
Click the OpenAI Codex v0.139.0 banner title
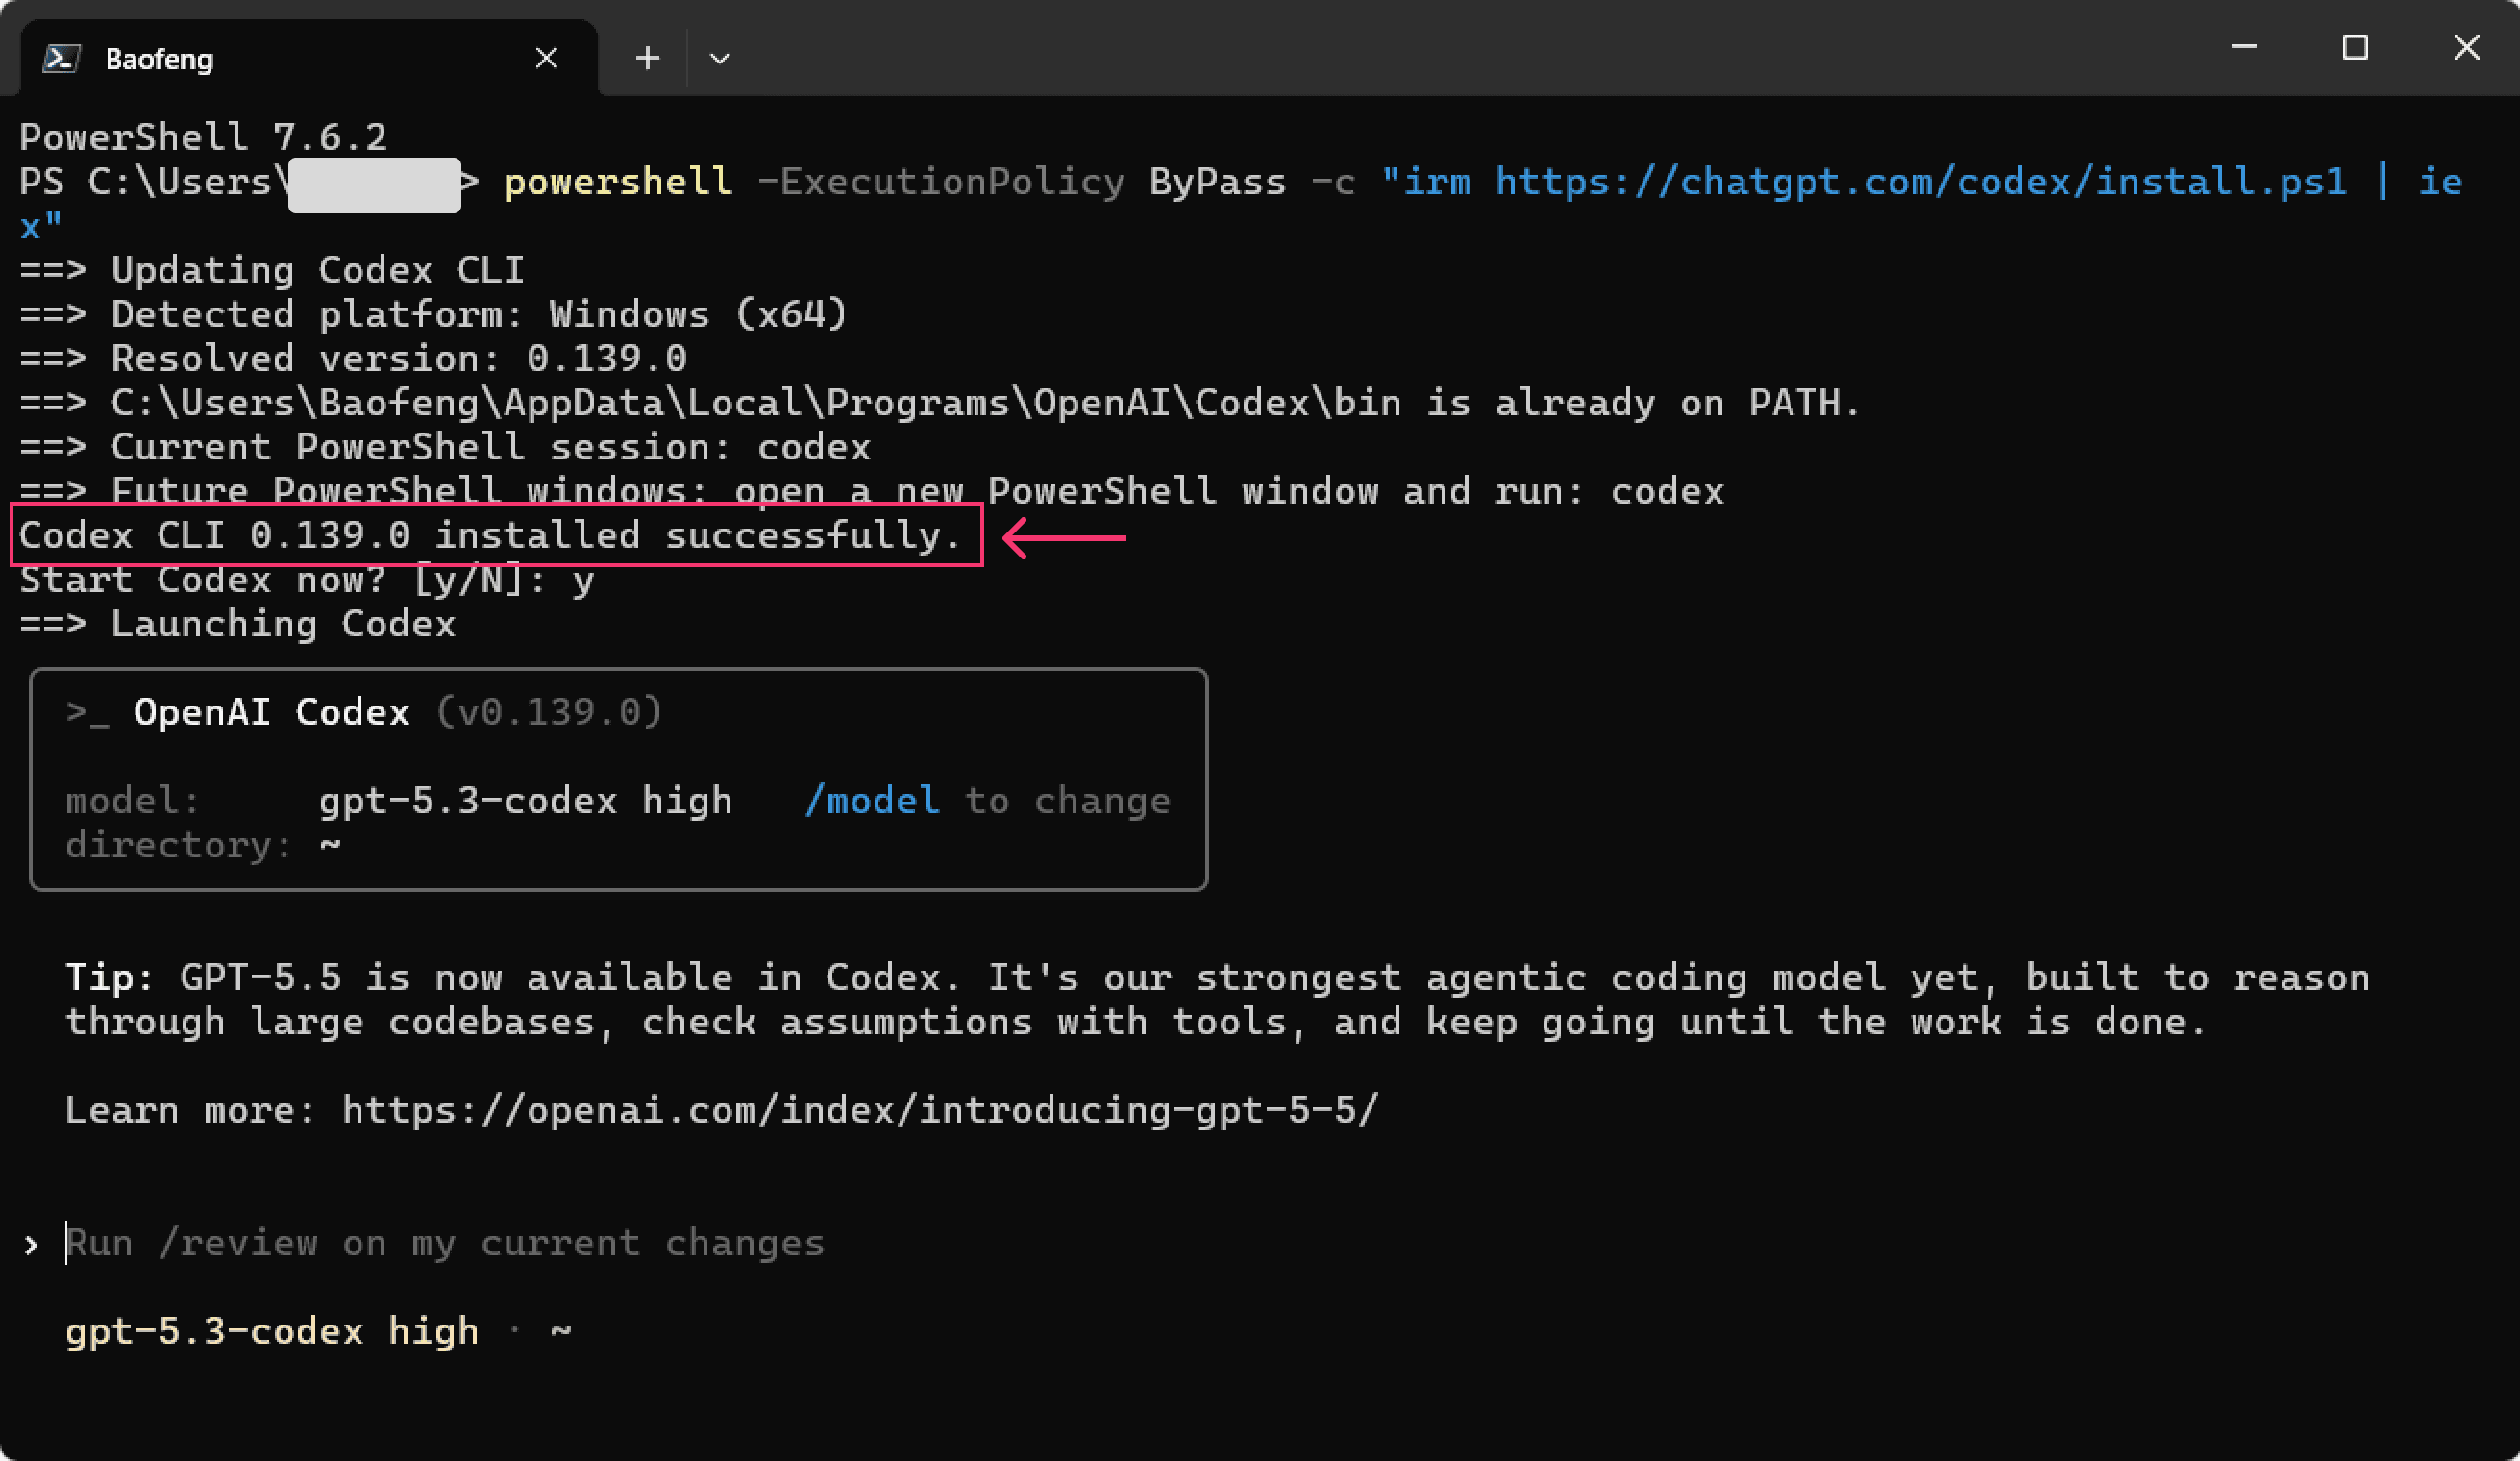[x=398, y=712]
